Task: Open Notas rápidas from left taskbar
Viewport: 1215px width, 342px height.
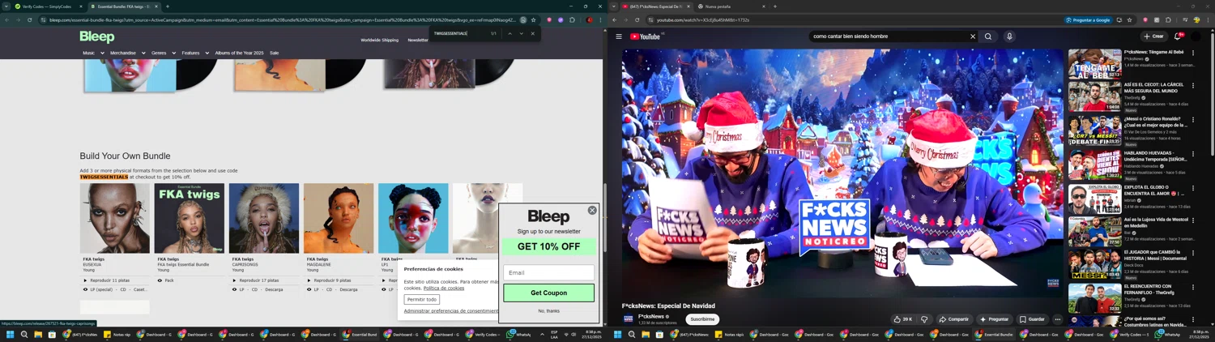Action: coord(117,334)
